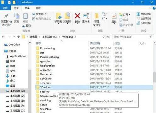Click the Copy (复制) ribbon icon
This screenshot has height=113, width=156.
pyautogui.click(x=17, y=16)
